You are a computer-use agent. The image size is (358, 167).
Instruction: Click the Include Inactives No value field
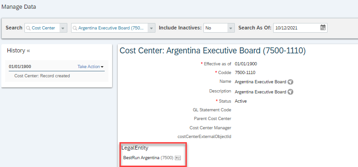(x=215, y=28)
